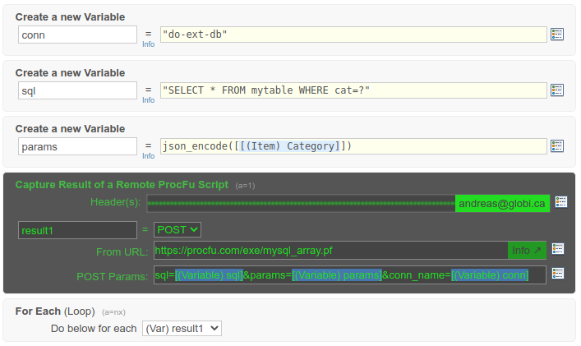Click the Info link under sql variable

(148, 100)
